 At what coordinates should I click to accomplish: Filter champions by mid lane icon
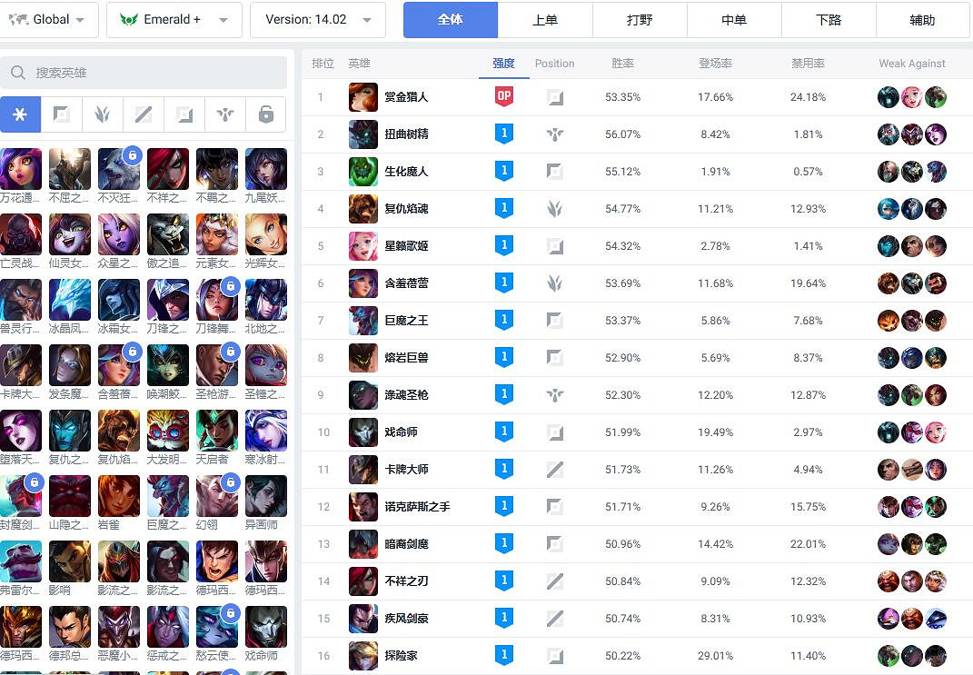pyautogui.click(x=144, y=114)
